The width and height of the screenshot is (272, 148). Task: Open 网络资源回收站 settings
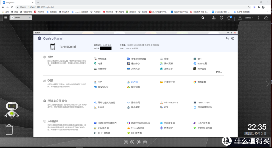click(x=203, y=107)
